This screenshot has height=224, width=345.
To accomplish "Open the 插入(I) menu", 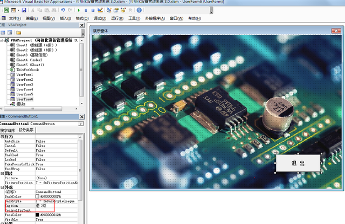I will pos(65,18).
